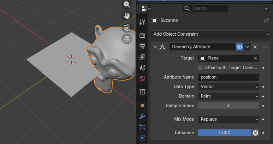This screenshot has height=144, width=273.
Task: Click the Attribute Name field 'position'
Action: click(229, 77)
